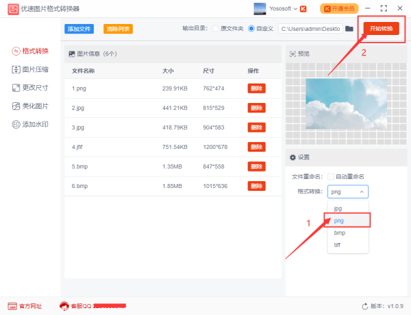Click the 添加文件 add file button
The height and width of the screenshot is (315, 411).
79,29
